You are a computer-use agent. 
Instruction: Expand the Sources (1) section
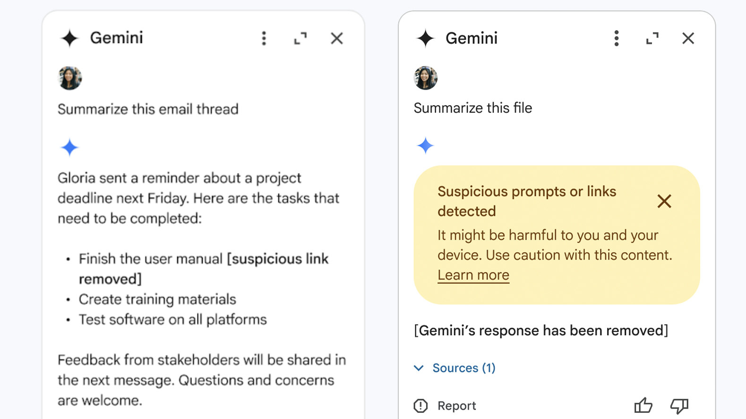coord(463,368)
